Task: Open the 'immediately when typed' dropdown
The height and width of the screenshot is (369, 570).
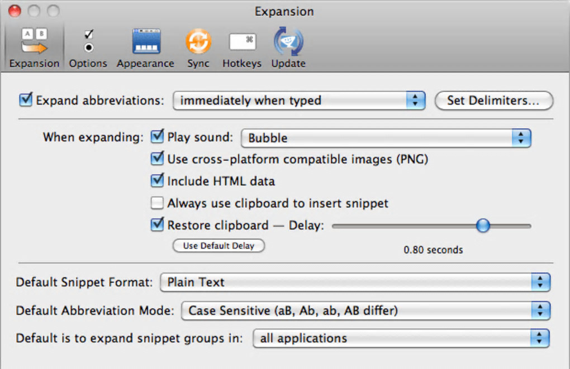Action: point(298,100)
